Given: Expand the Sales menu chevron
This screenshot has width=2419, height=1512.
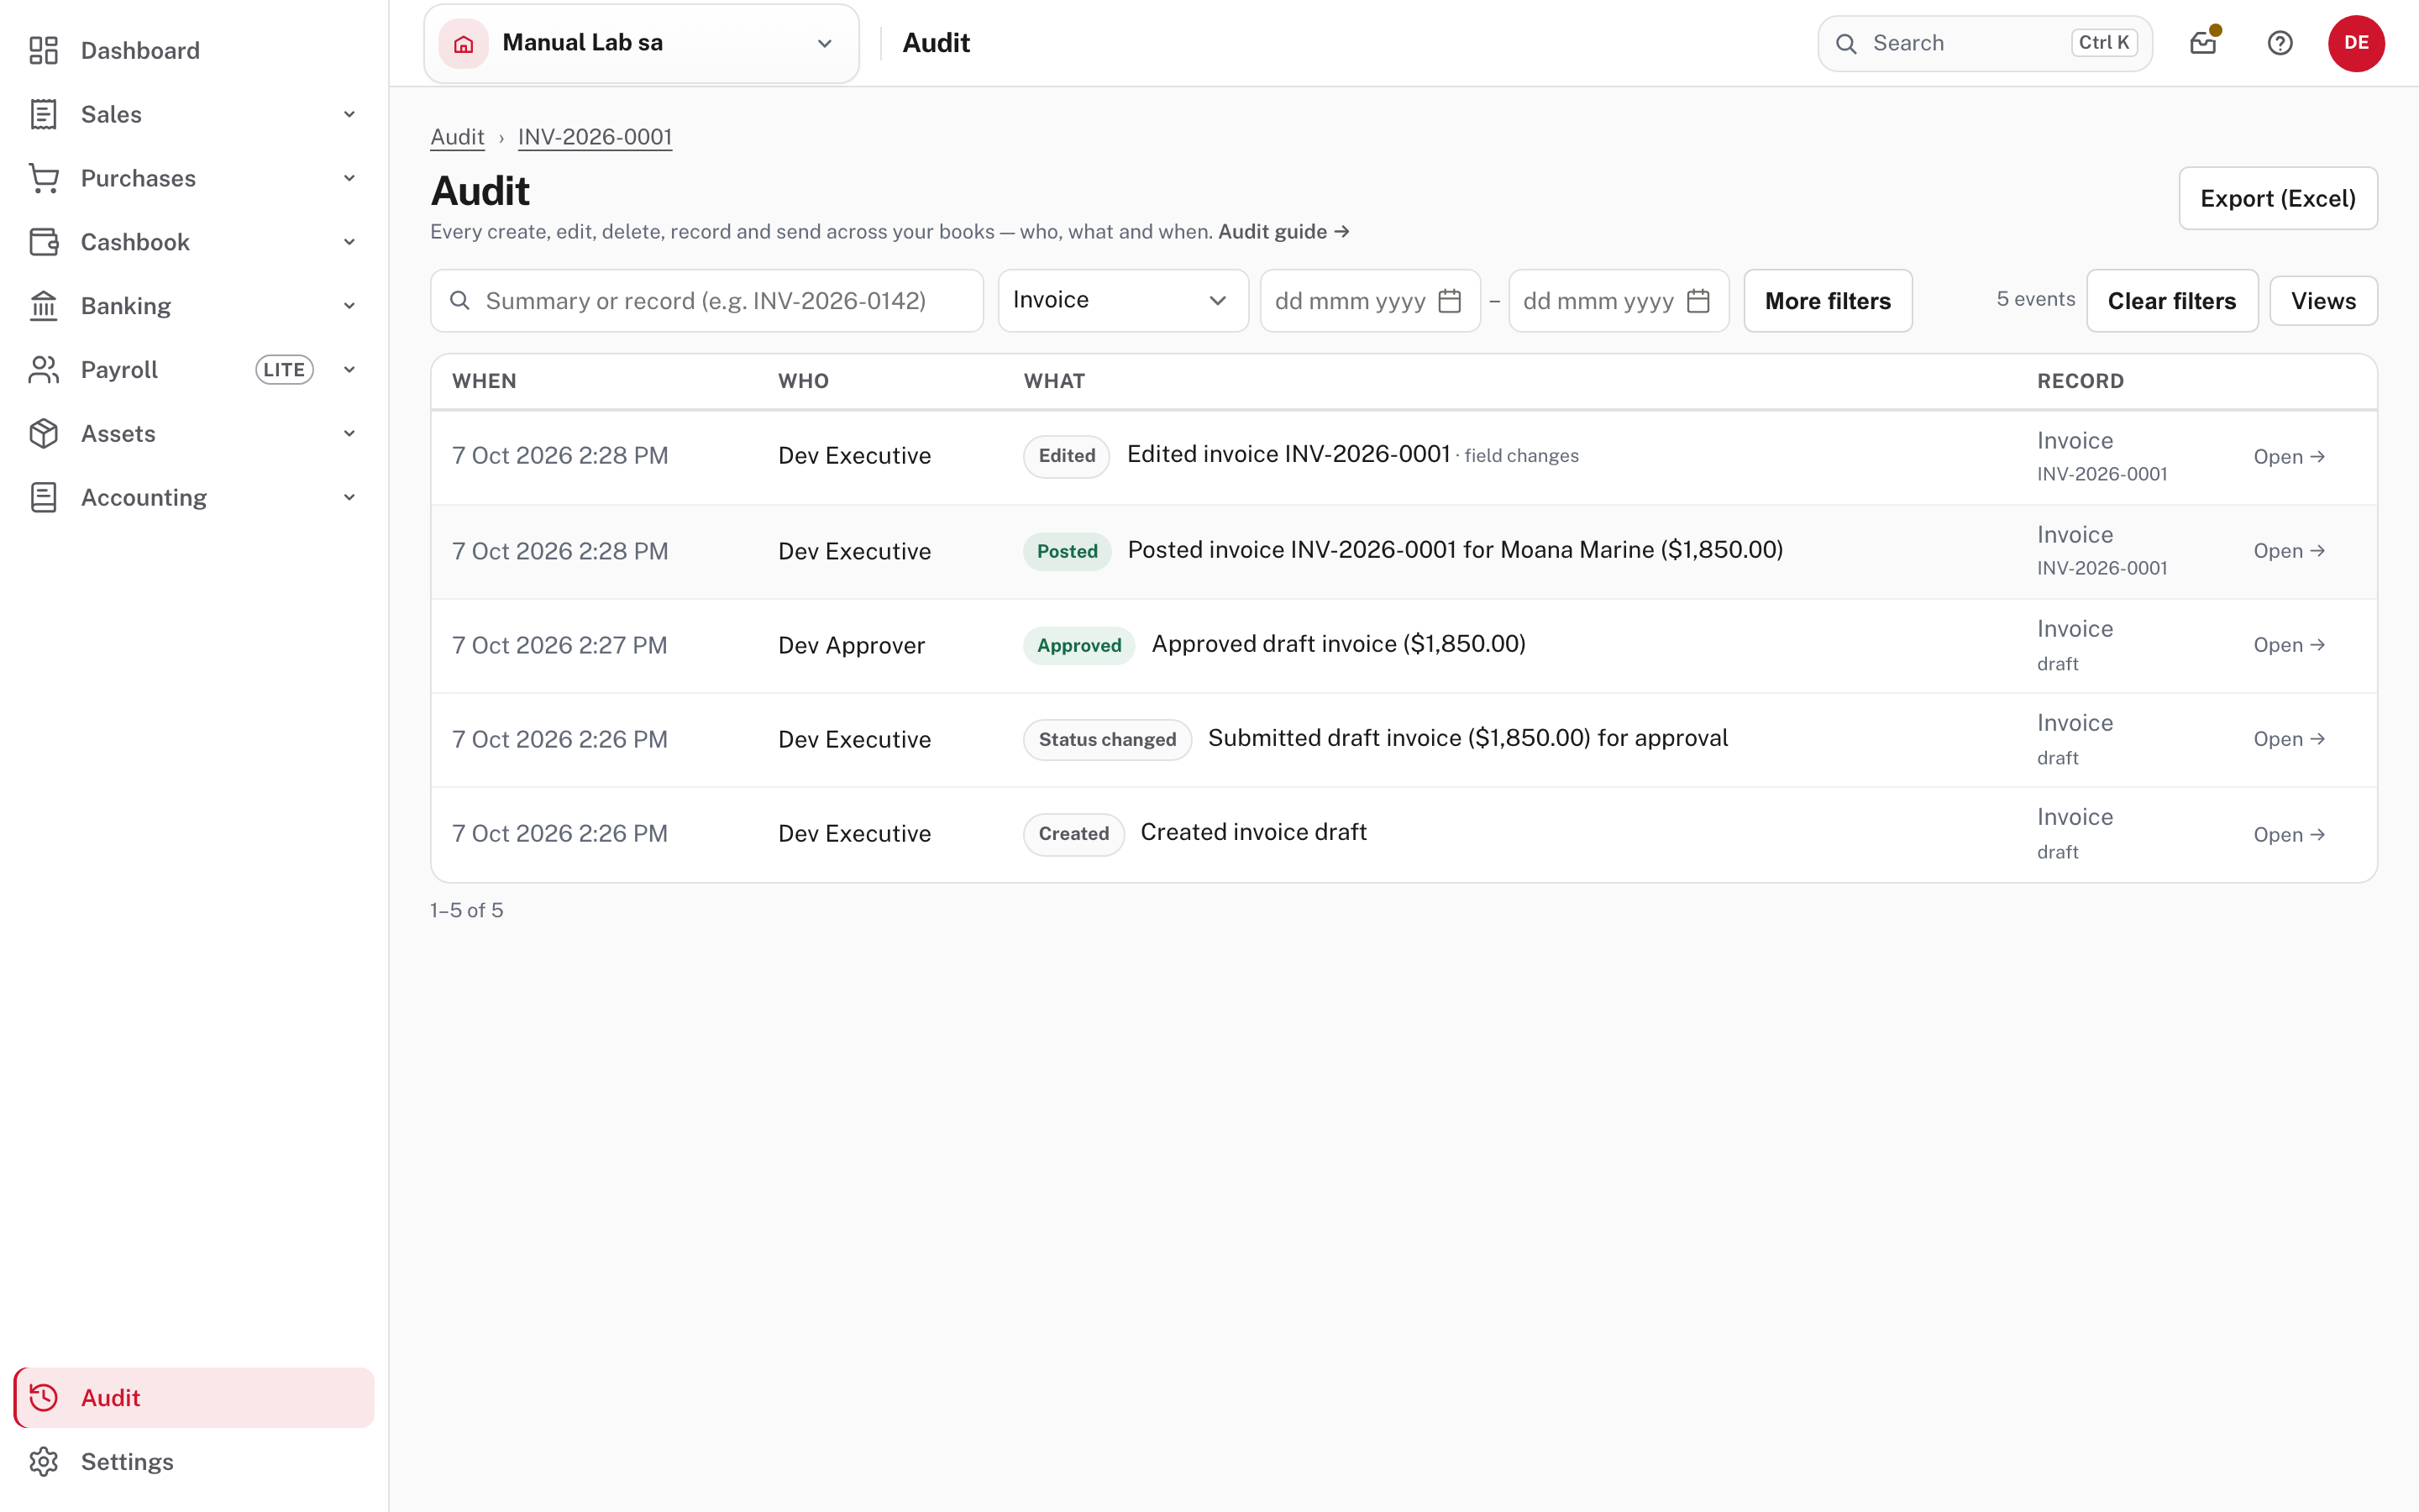Looking at the screenshot, I should pos(350,114).
